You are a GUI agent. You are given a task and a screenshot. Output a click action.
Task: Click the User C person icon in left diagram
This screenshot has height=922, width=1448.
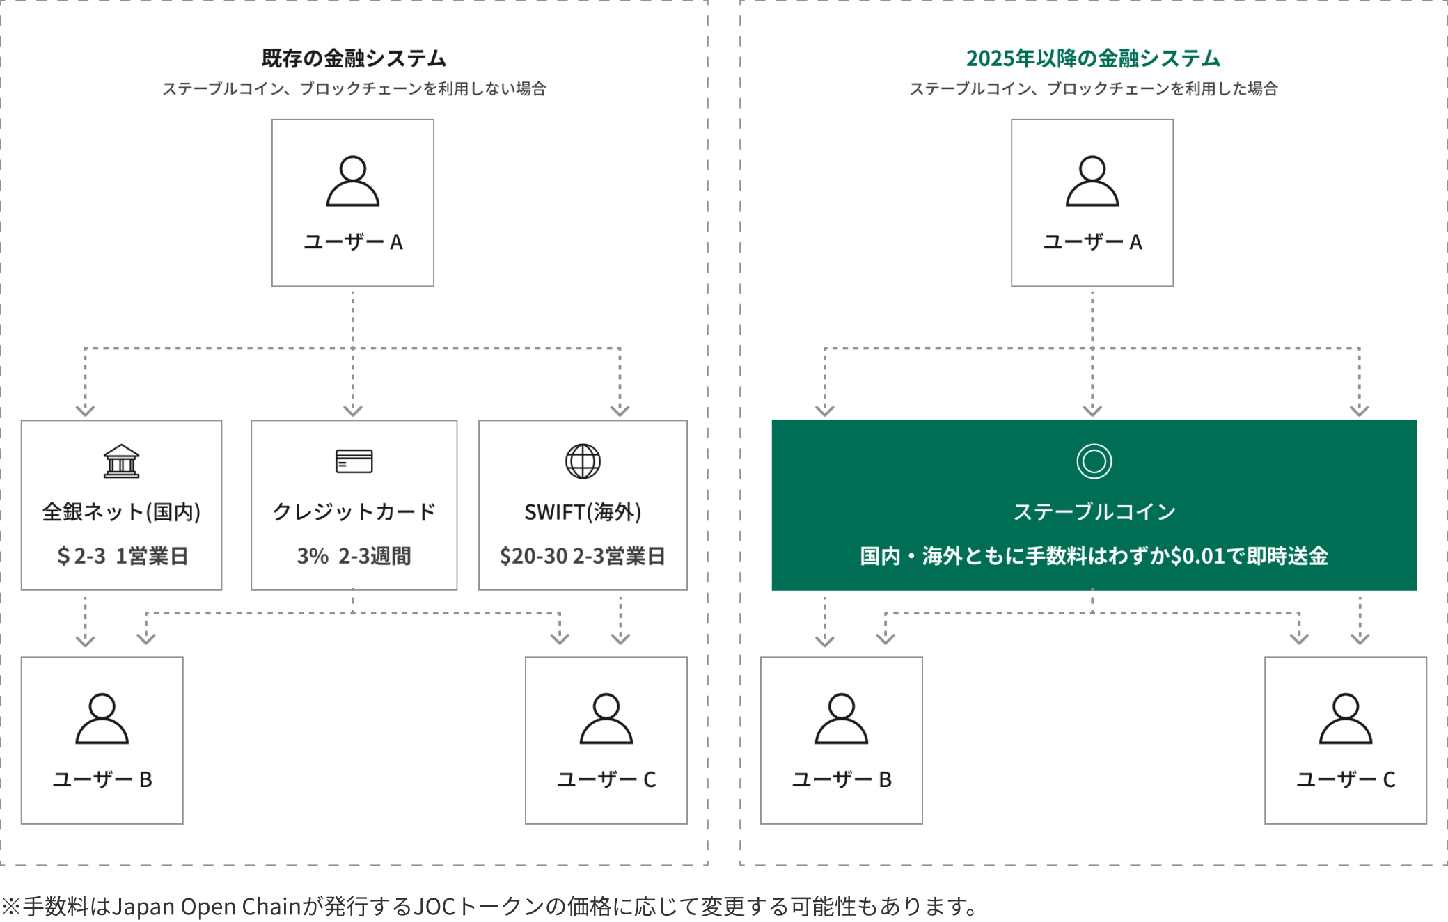pos(606,718)
